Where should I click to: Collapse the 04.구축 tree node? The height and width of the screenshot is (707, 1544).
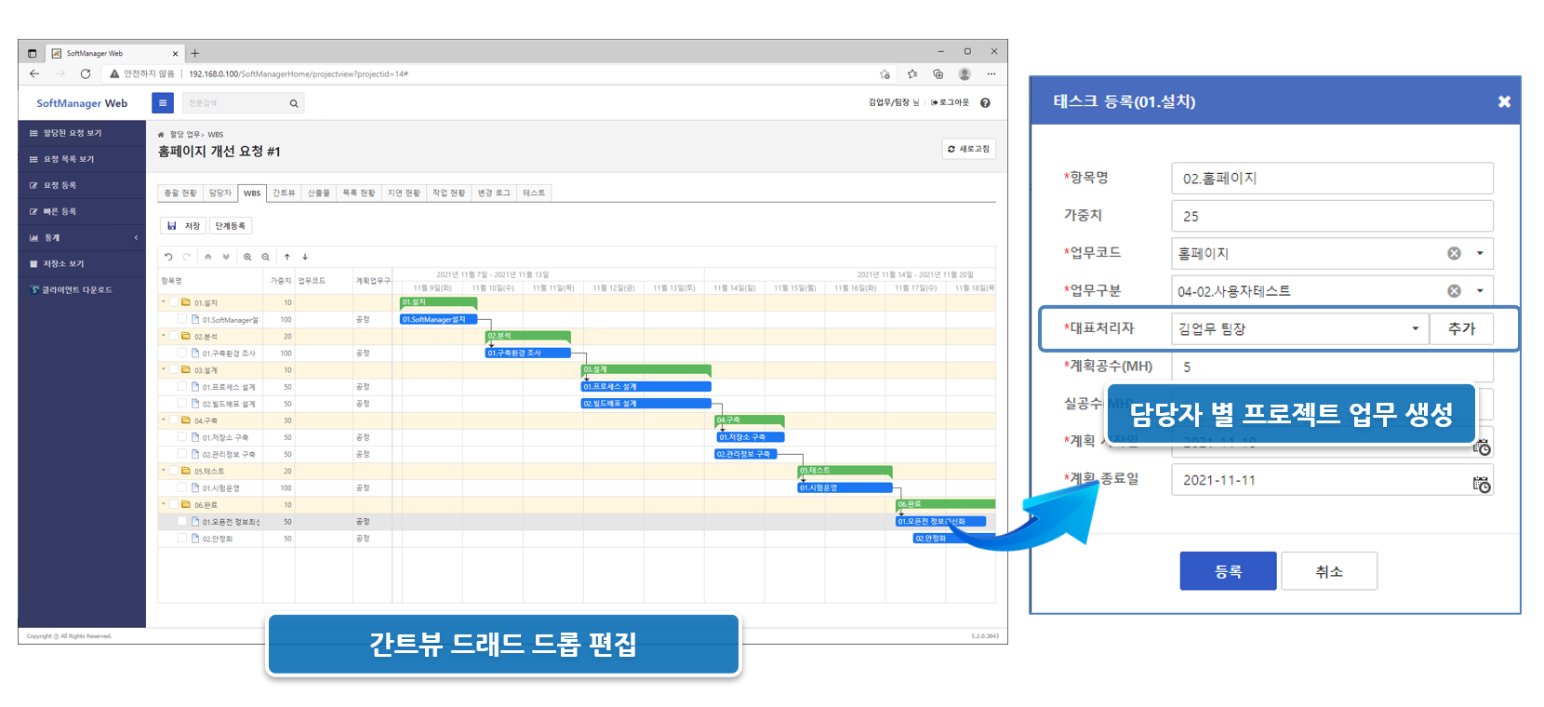[164, 420]
